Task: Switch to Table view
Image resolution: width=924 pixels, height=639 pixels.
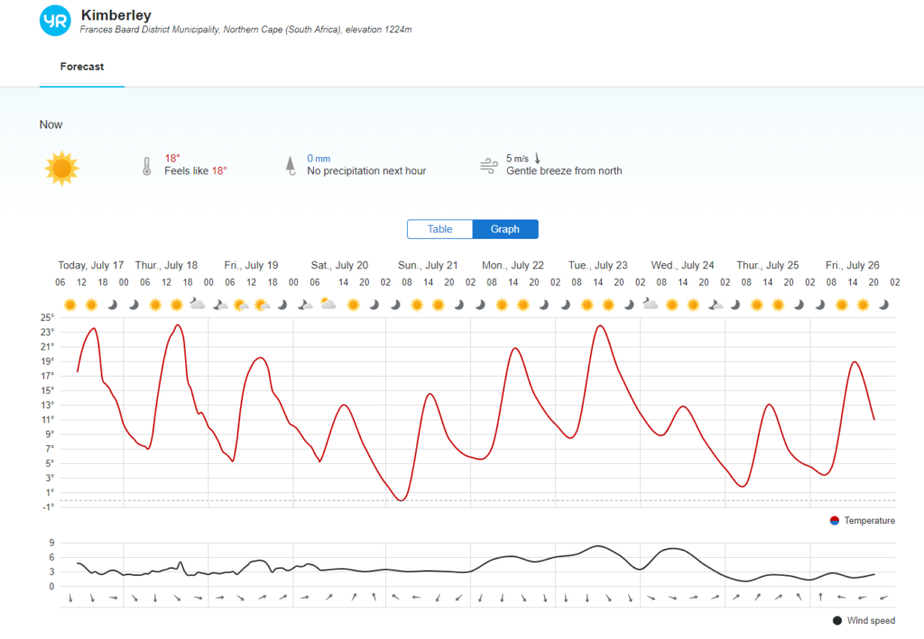Action: coord(439,229)
